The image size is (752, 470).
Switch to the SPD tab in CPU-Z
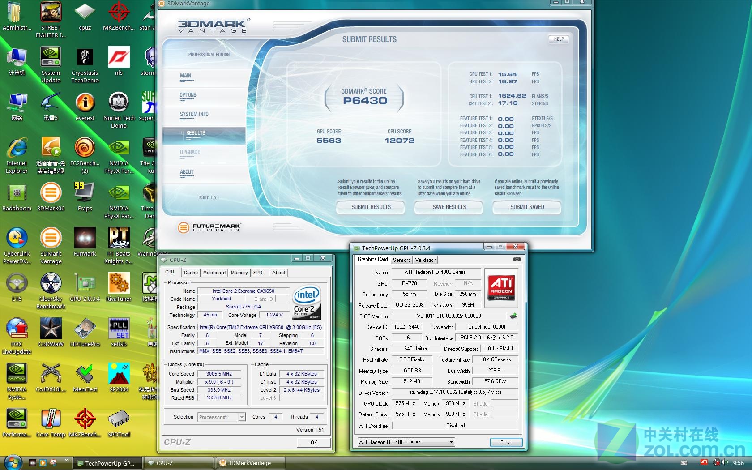[x=258, y=273]
